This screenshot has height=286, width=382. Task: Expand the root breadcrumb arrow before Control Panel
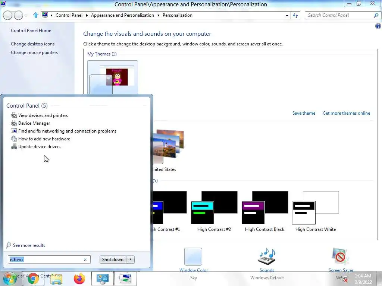pos(51,15)
